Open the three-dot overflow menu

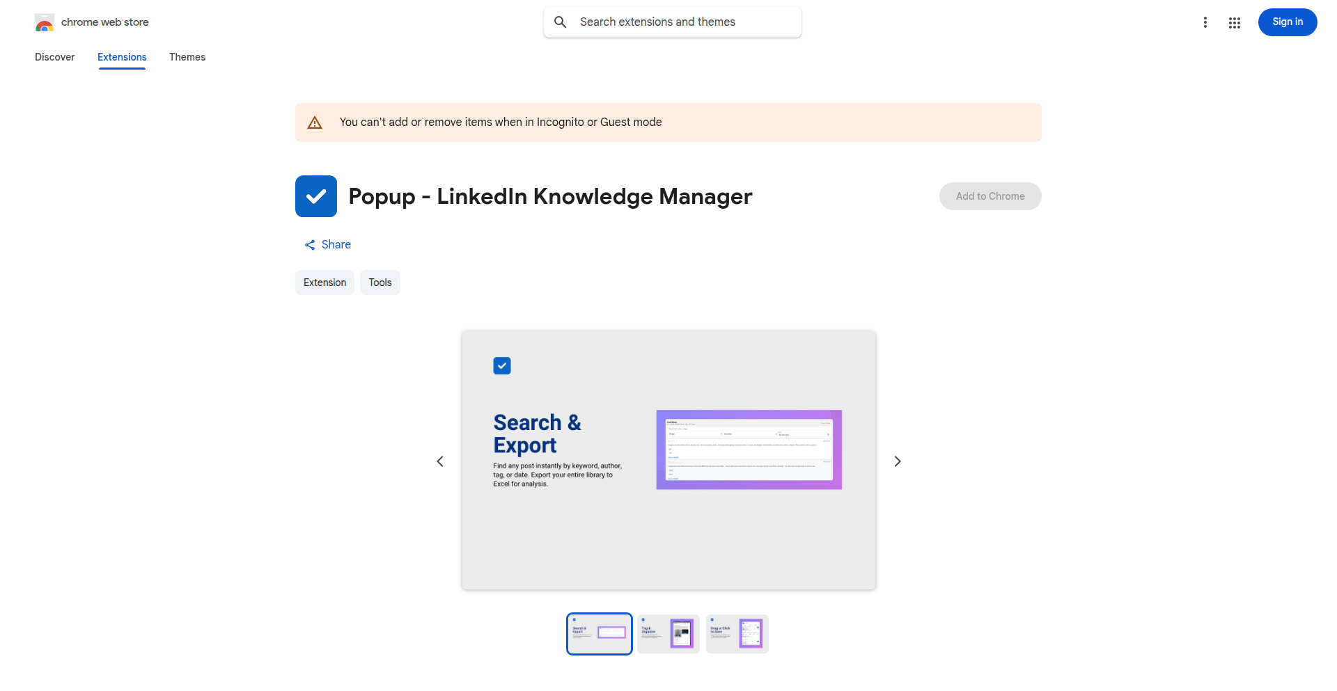tap(1205, 22)
